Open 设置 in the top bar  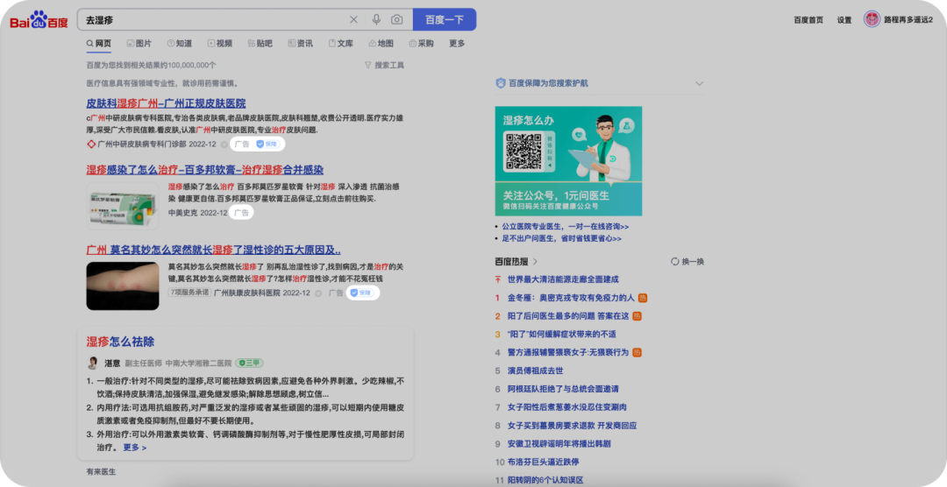[x=844, y=20]
